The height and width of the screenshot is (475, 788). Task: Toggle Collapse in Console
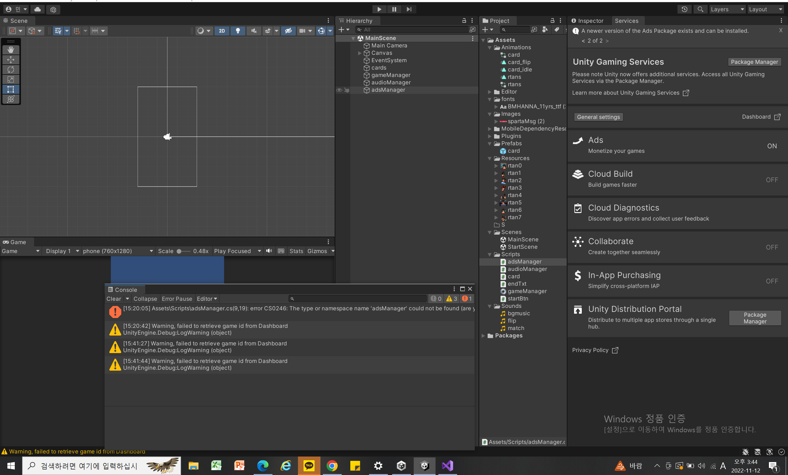(145, 299)
